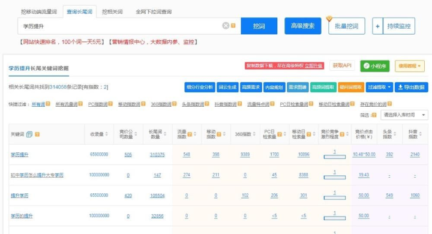Sort by 抖音指数 column arrows
The height and width of the screenshot is (234, 432).
(421, 134)
